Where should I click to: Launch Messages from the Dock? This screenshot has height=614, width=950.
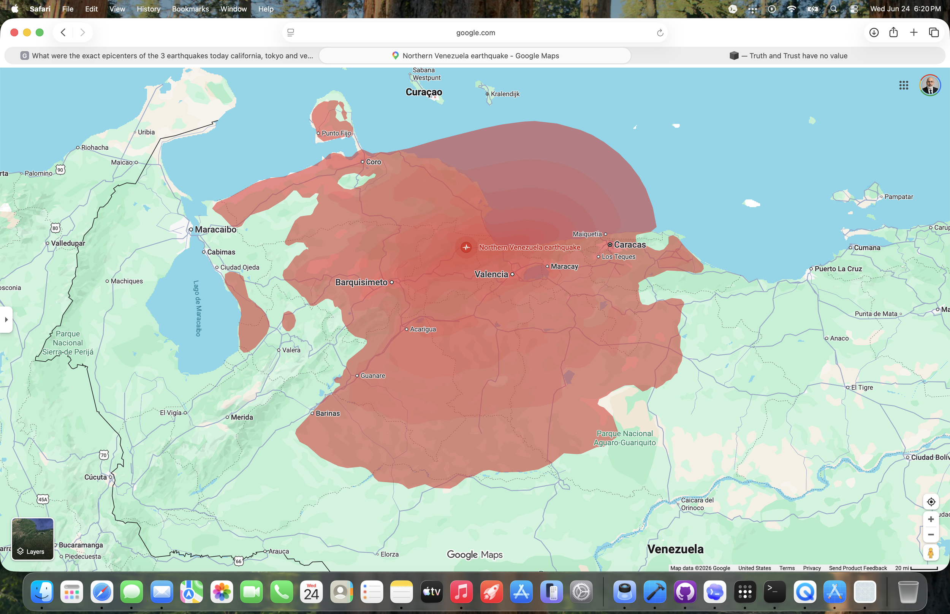tap(131, 592)
